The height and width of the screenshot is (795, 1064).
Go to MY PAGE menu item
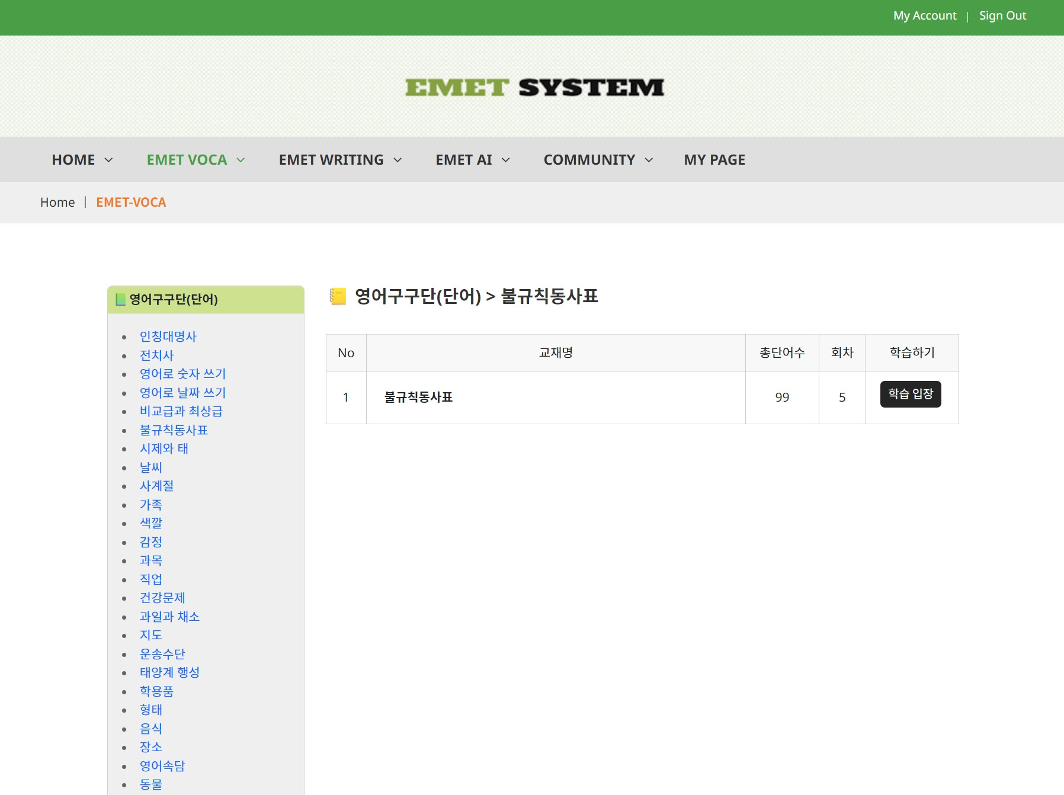click(x=714, y=160)
